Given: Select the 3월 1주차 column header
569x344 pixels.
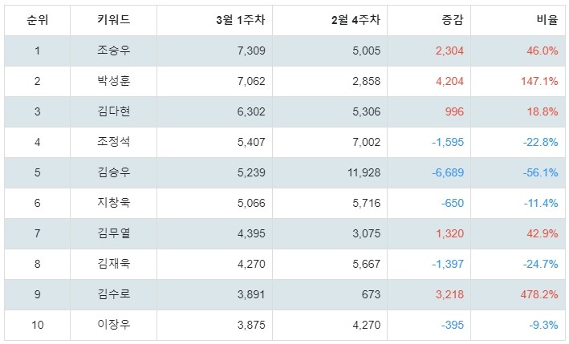Looking at the screenshot, I should click(241, 19).
